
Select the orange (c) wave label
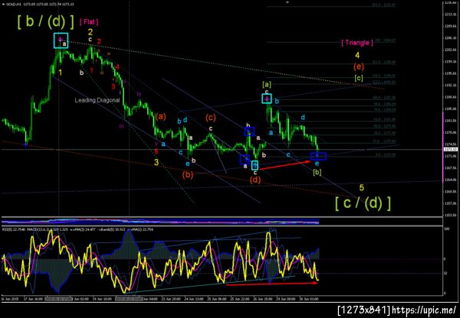211,118
